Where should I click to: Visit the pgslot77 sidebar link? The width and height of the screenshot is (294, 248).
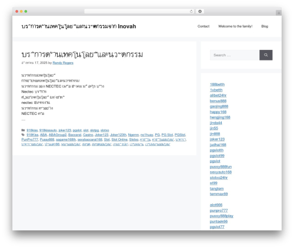(x=217, y=227)
